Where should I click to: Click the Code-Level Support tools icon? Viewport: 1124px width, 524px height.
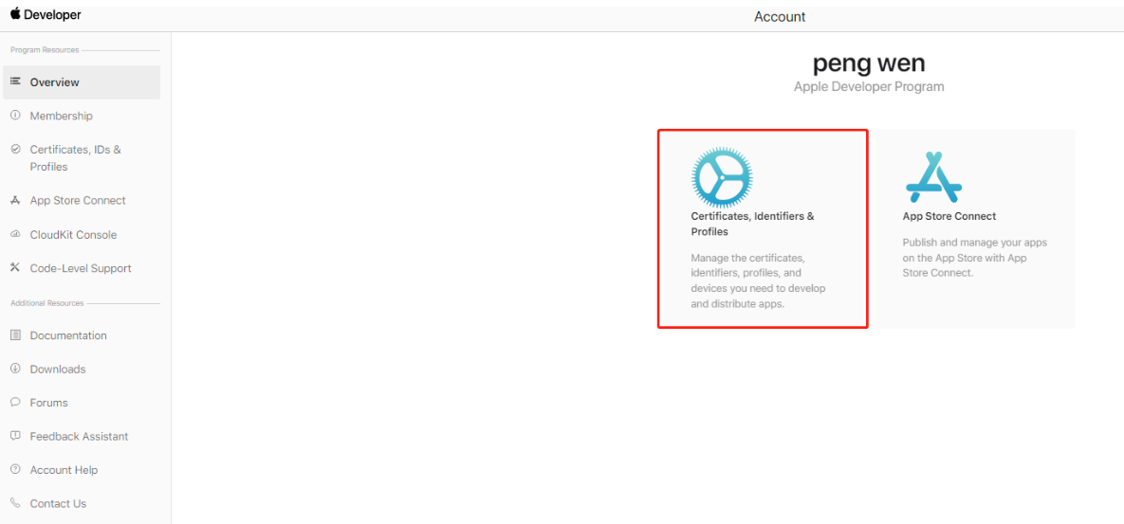15,268
